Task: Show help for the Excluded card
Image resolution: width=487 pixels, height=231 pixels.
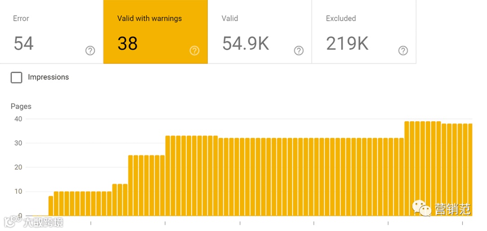Action: click(x=403, y=51)
